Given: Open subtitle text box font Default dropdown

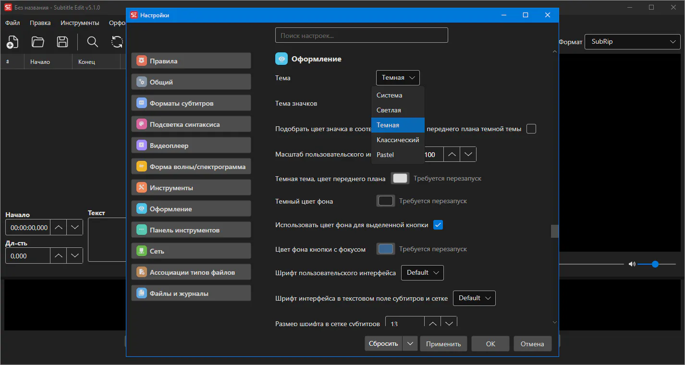Looking at the screenshot, I should tap(474, 298).
